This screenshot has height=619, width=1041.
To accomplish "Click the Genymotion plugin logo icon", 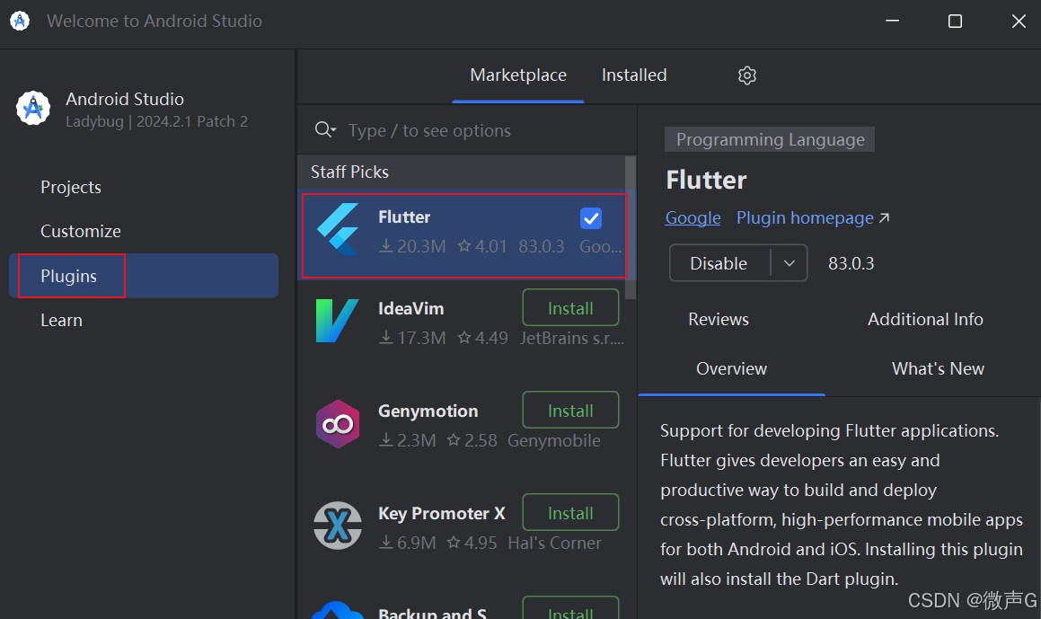I will point(338,424).
